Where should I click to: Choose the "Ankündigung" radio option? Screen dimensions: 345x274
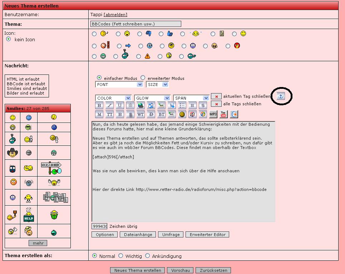(x=147, y=256)
